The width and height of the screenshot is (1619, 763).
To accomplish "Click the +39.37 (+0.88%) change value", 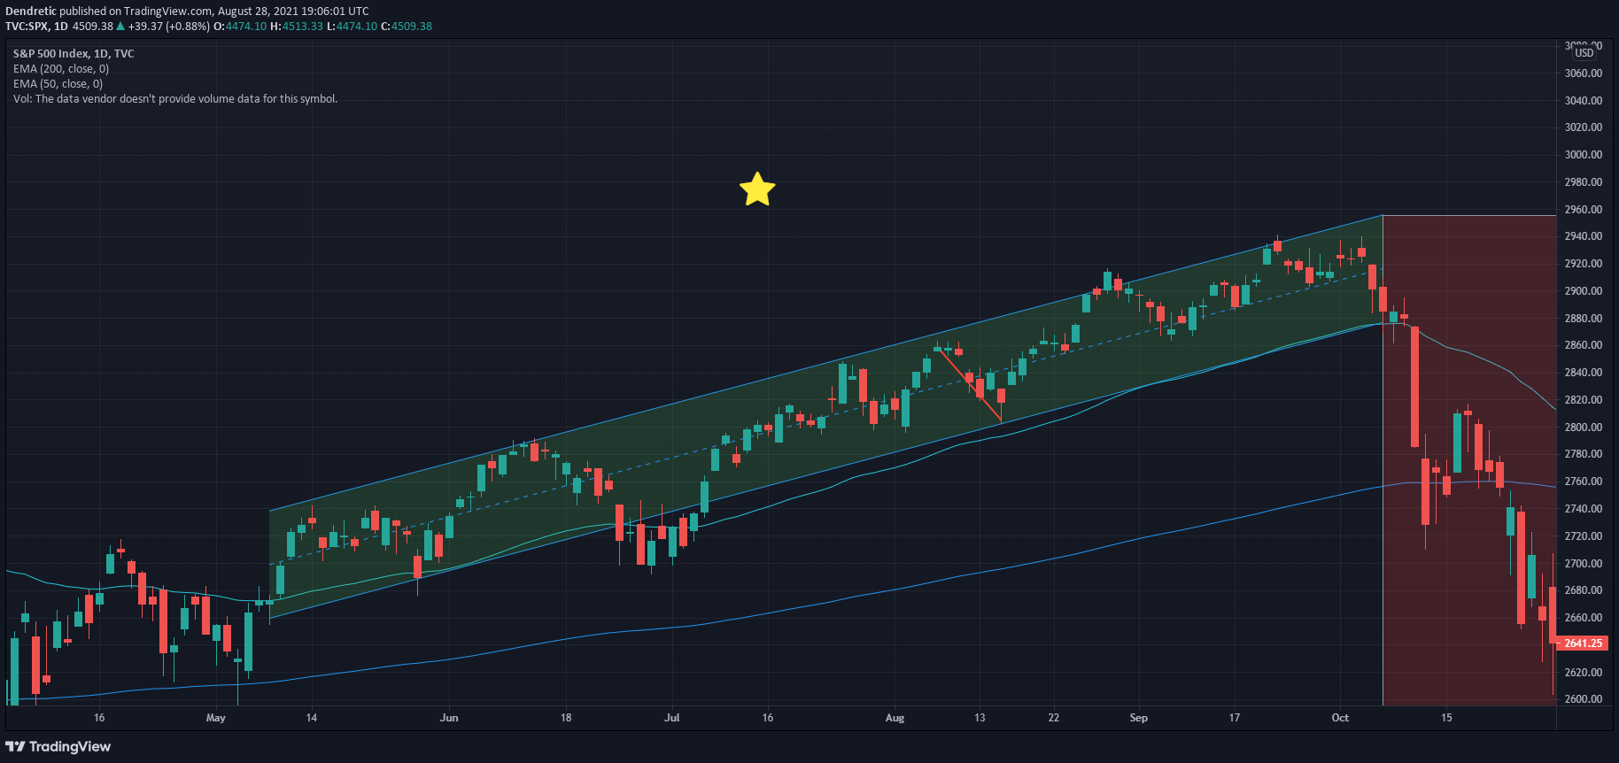I will tap(169, 27).
